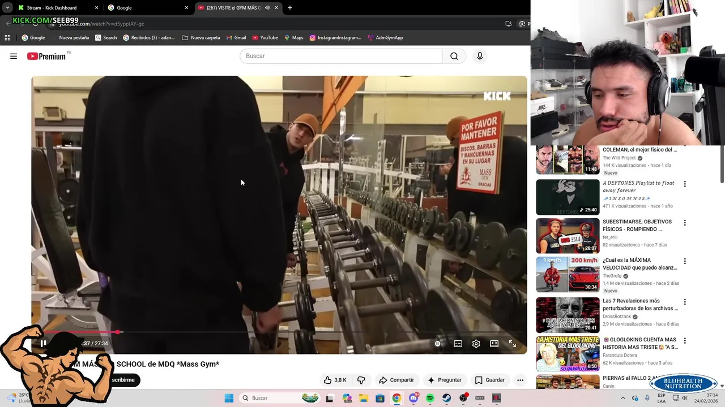Click the Preguntar button
The height and width of the screenshot is (407, 725).
point(445,380)
